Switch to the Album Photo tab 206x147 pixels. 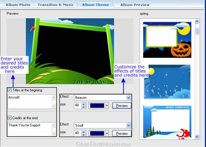18,5
